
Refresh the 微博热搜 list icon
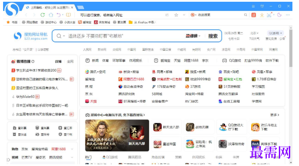[33, 61]
